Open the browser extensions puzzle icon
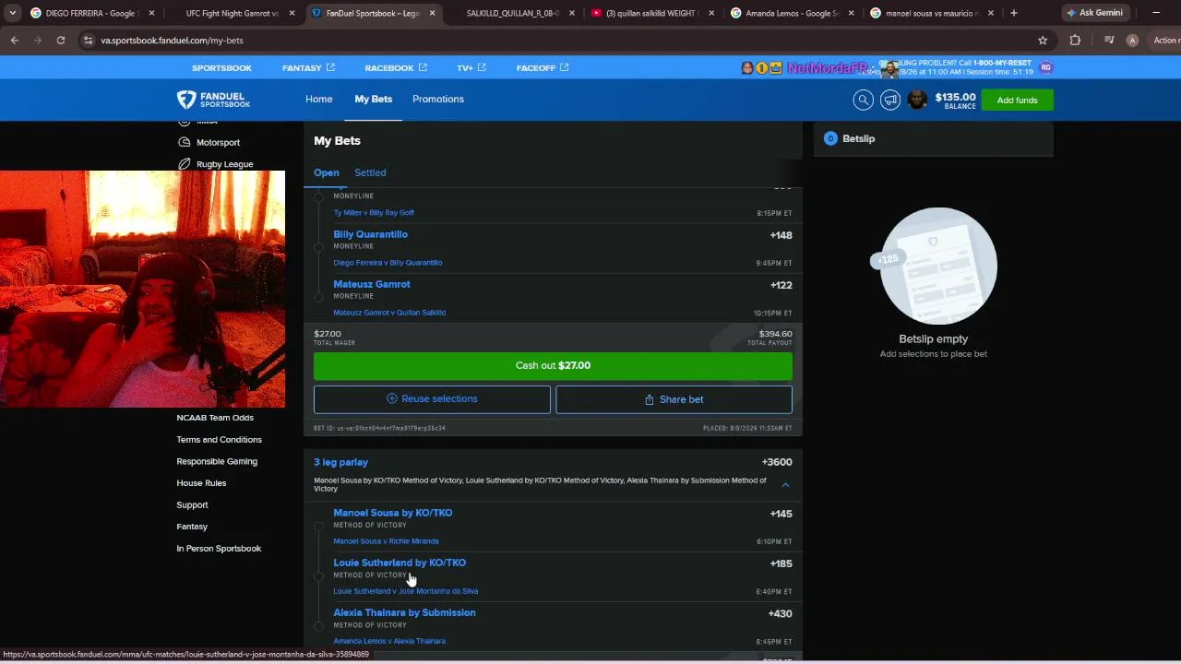The image size is (1181, 664). click(x=1075, y=41)
